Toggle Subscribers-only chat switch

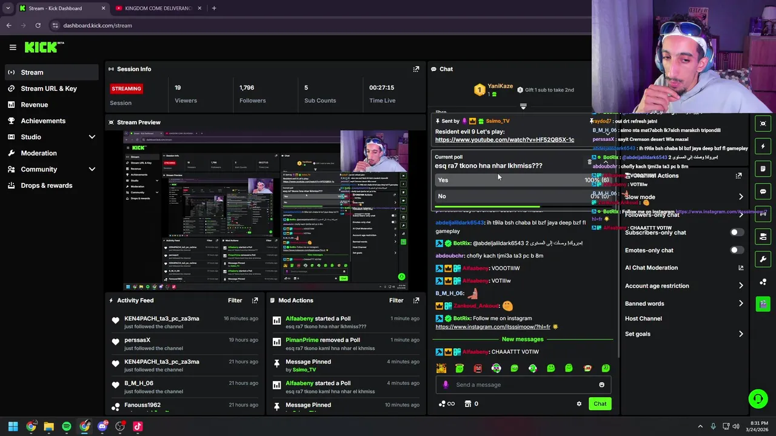coord(737,233)
